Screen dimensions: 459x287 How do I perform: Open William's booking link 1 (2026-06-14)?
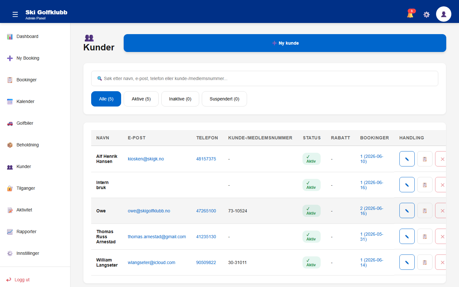(372, 262)
